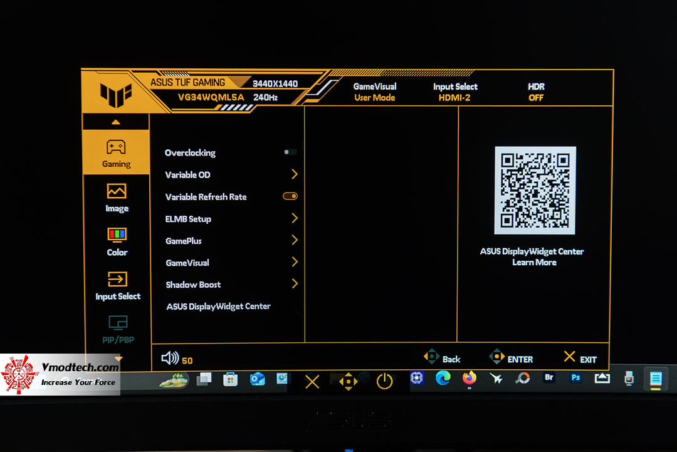Select the Gaming menu category

coord(116,153)
